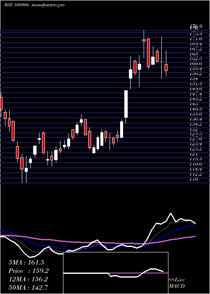
Task: Select the 50MA : 142.7 readout
Action: [29, 288]
